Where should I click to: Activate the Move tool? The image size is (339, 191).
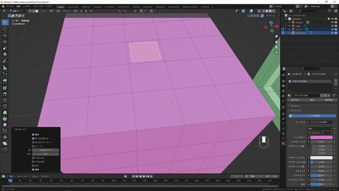(x=5, y=36)
